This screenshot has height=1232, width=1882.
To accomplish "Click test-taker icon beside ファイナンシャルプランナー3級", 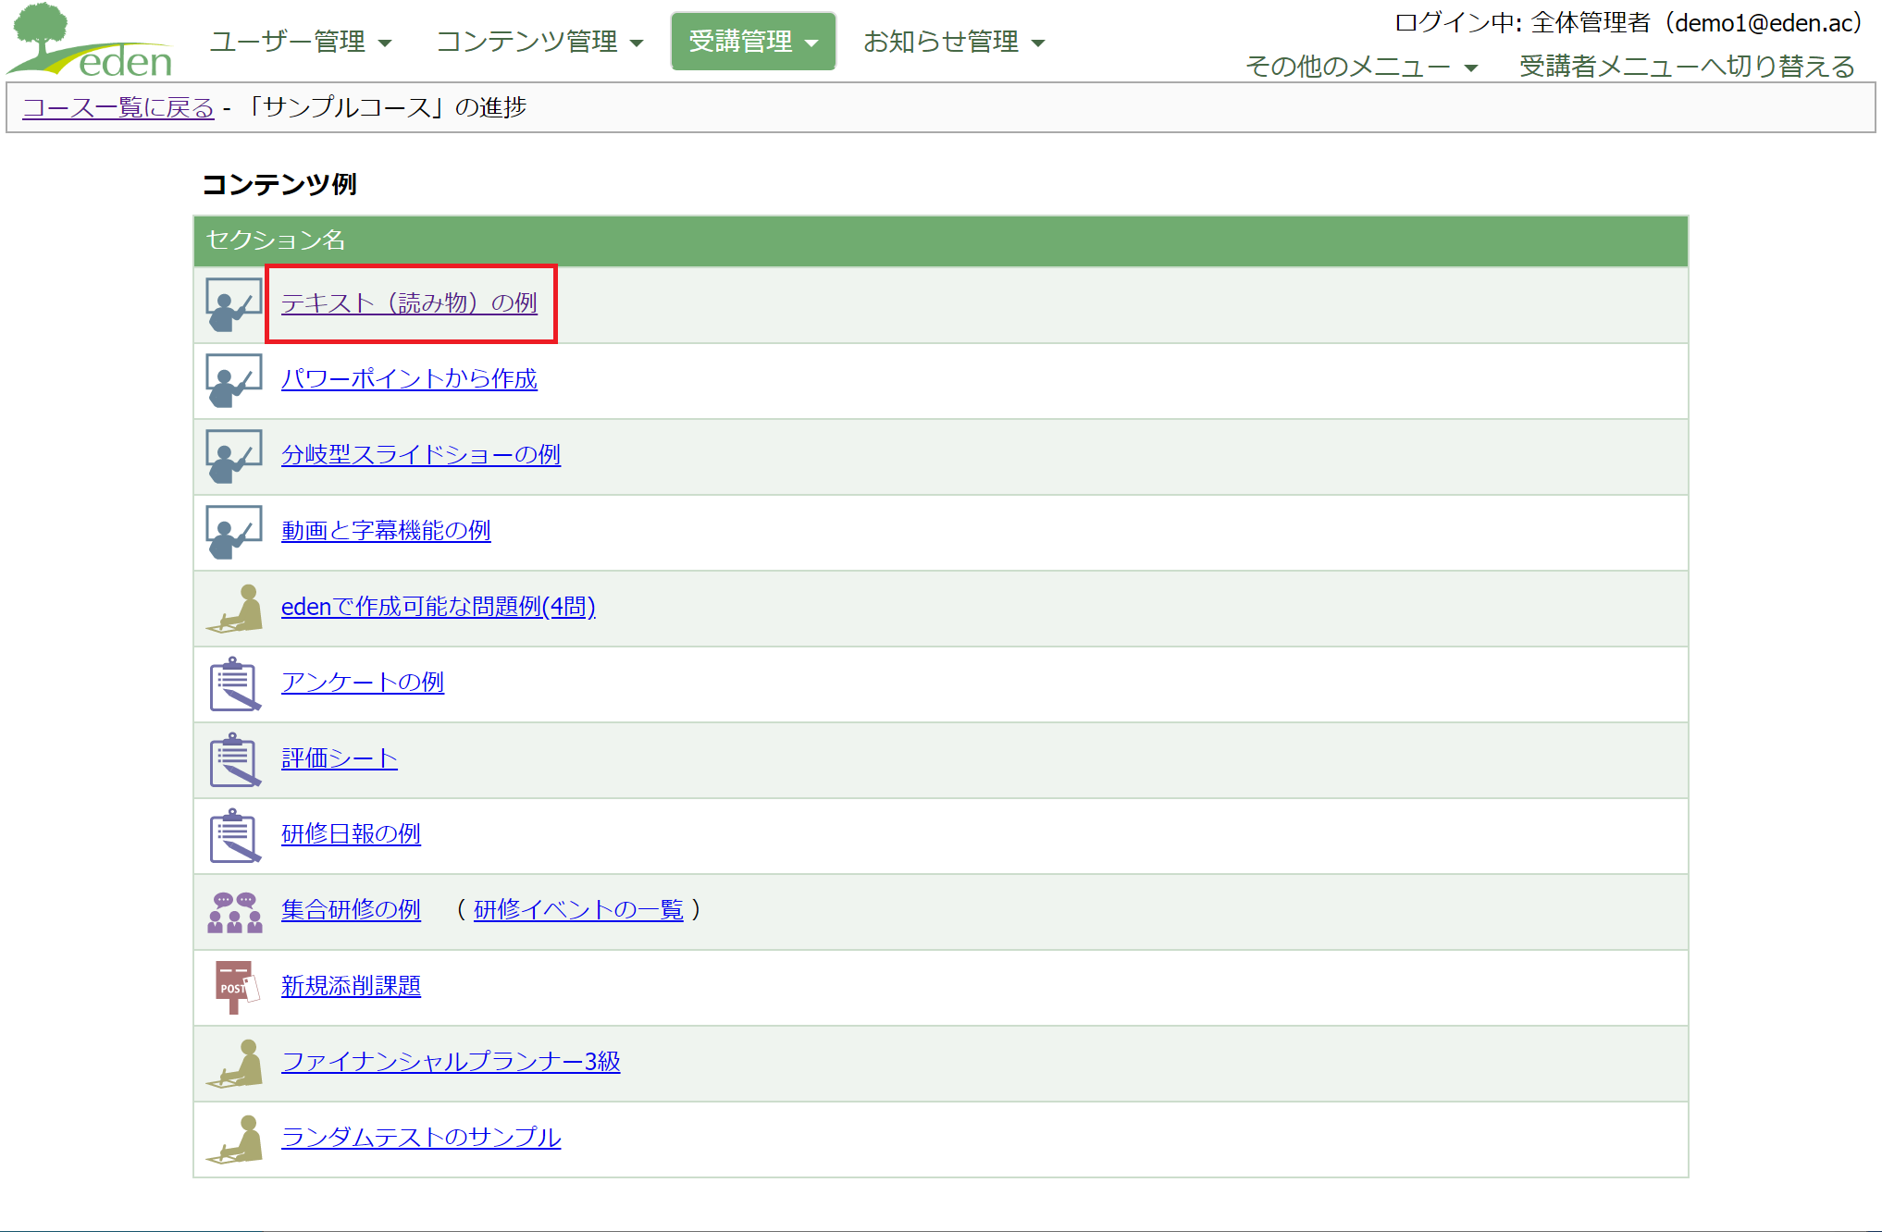I will click(x=234, y=1063).
